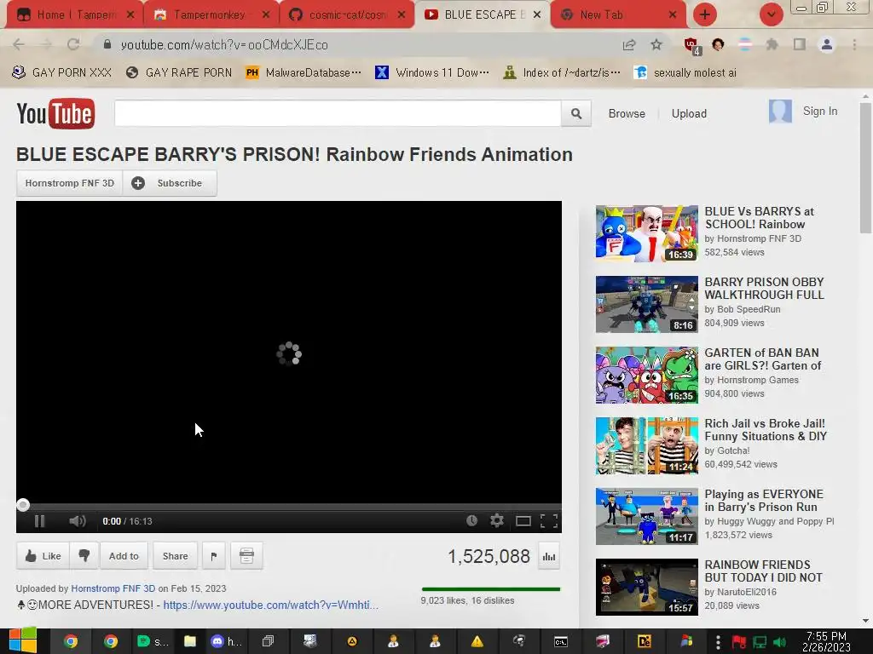Open GARTEN of BAN BAN video title
873x654 pixels.
click(762, 359)
